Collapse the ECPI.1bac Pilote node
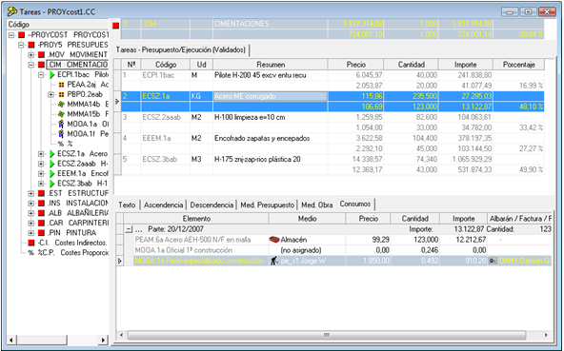This screenshot has height=351, width=564. [41, 75]
